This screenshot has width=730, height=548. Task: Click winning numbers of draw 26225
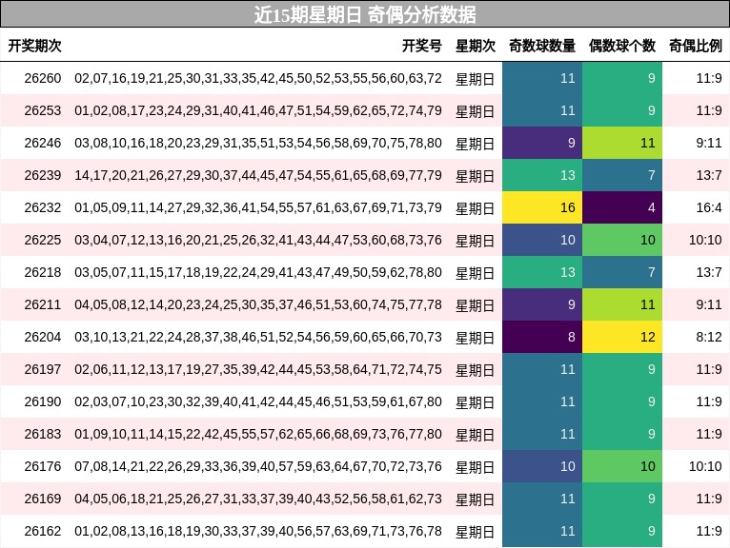coord(258,240)
